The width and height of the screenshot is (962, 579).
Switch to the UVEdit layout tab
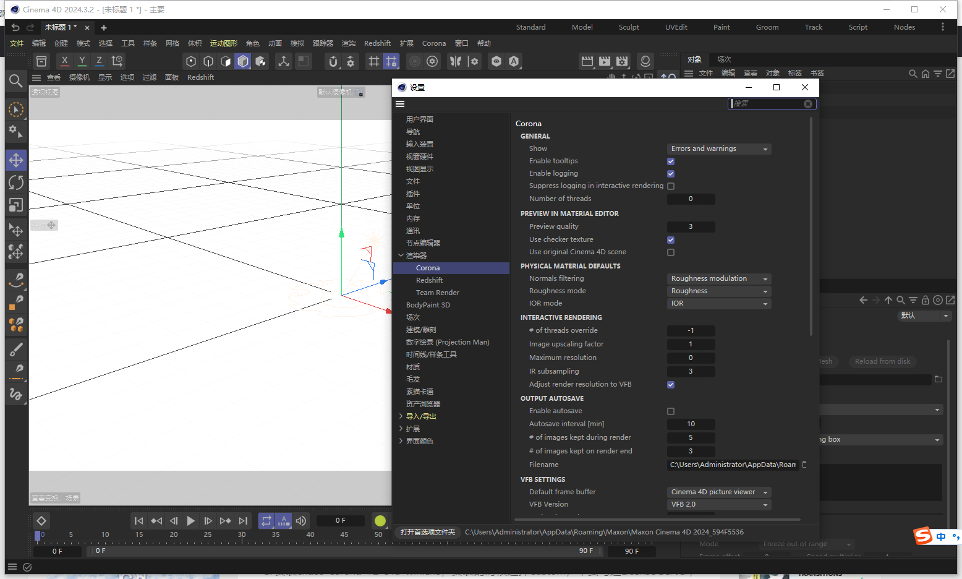(676, 27)
